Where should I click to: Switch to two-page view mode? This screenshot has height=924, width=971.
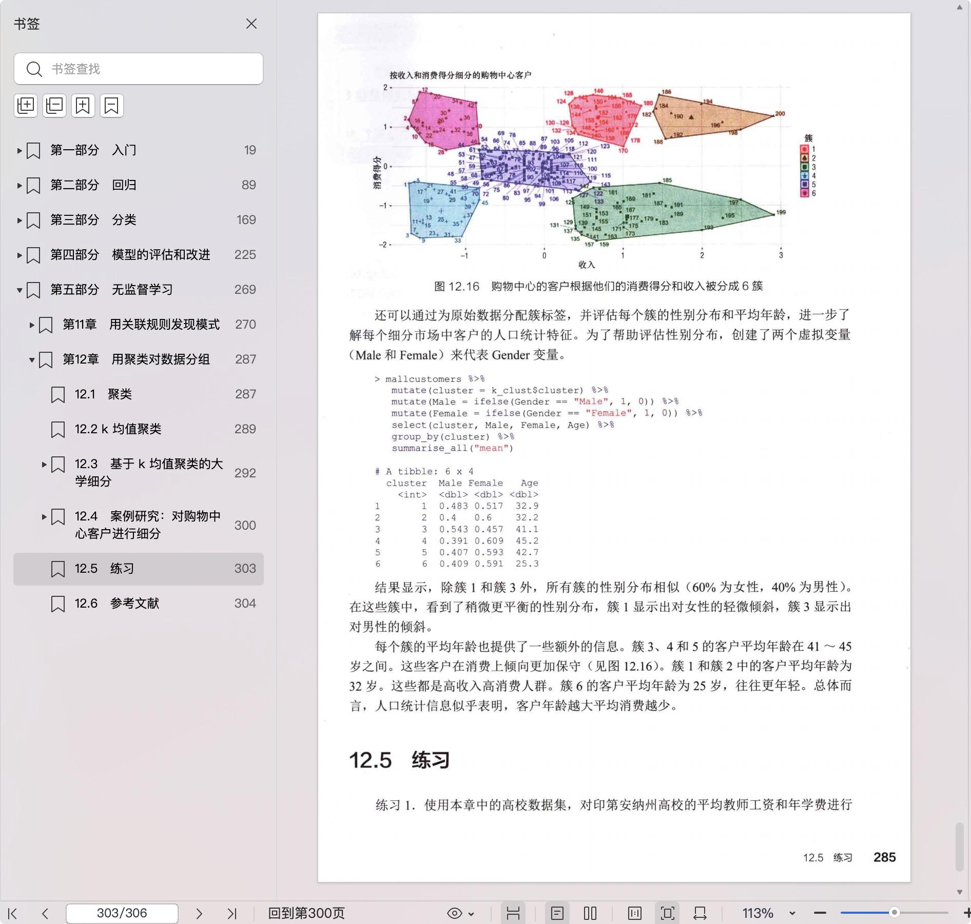pos(590,913)
